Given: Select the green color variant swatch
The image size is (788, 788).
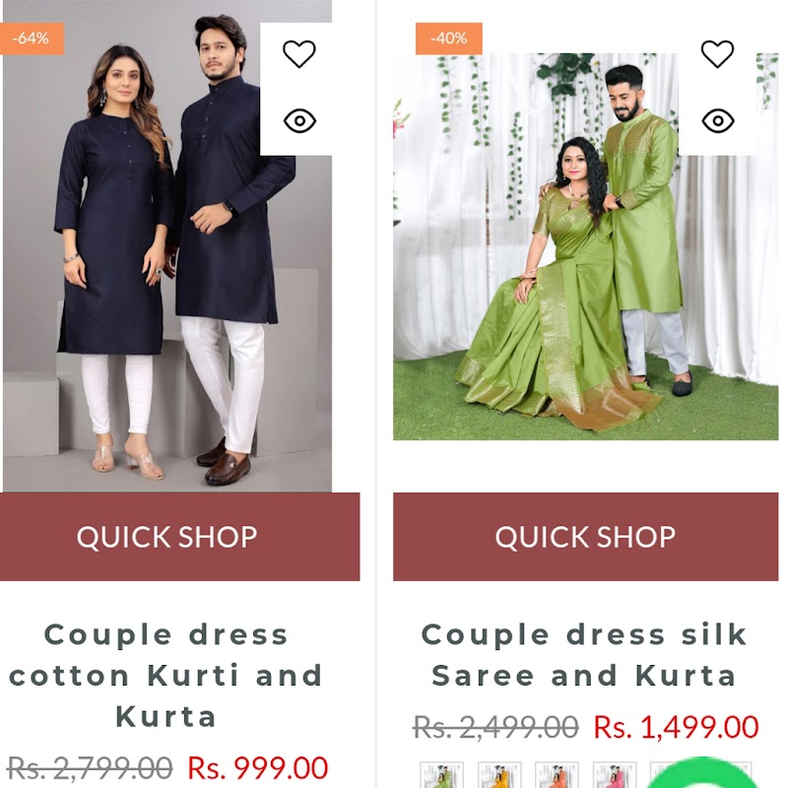Looking at the screenshot, I should point(441,775).
